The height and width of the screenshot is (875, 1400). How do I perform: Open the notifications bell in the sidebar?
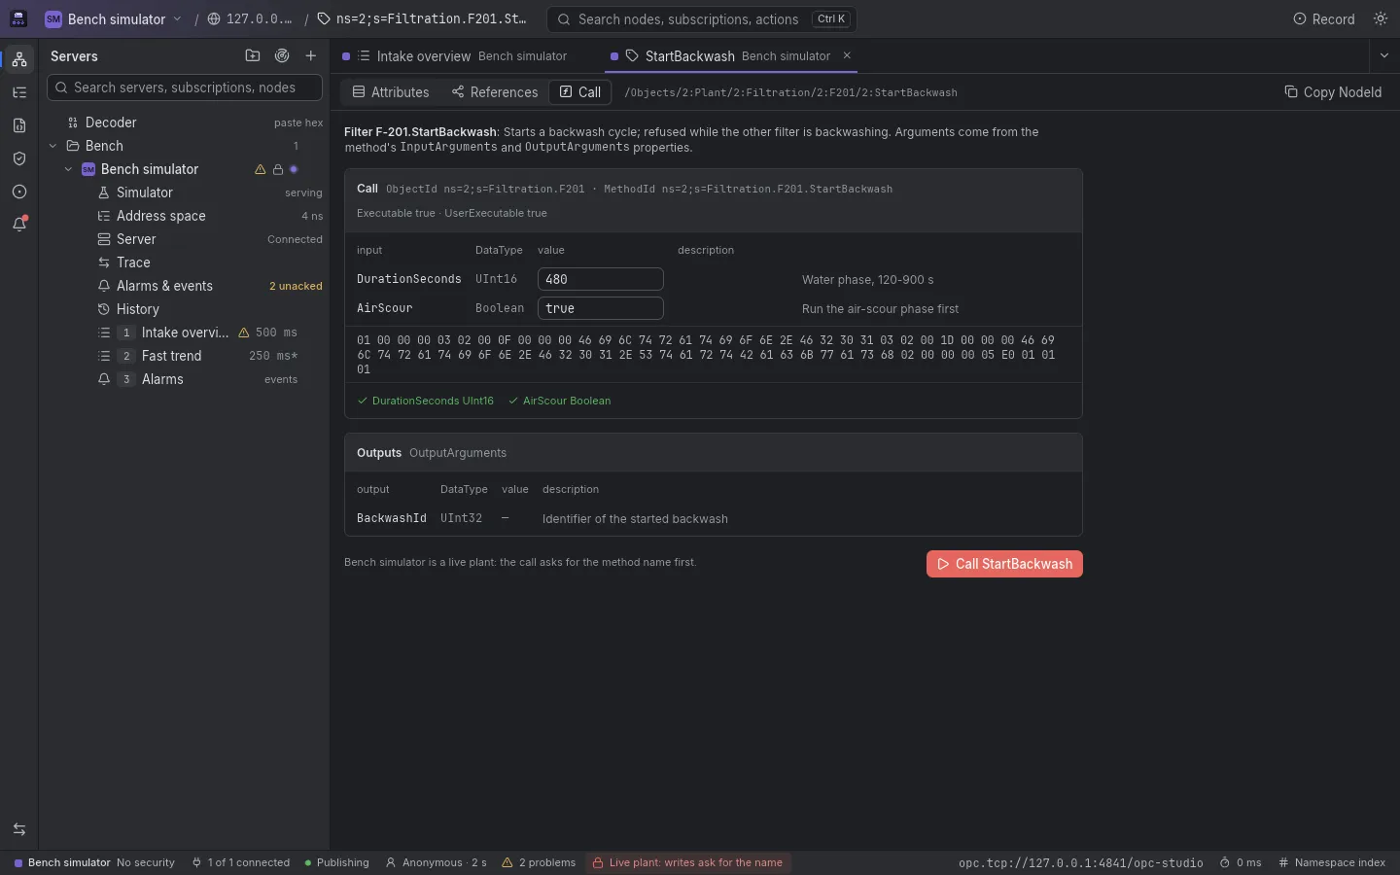coord(19,225)
